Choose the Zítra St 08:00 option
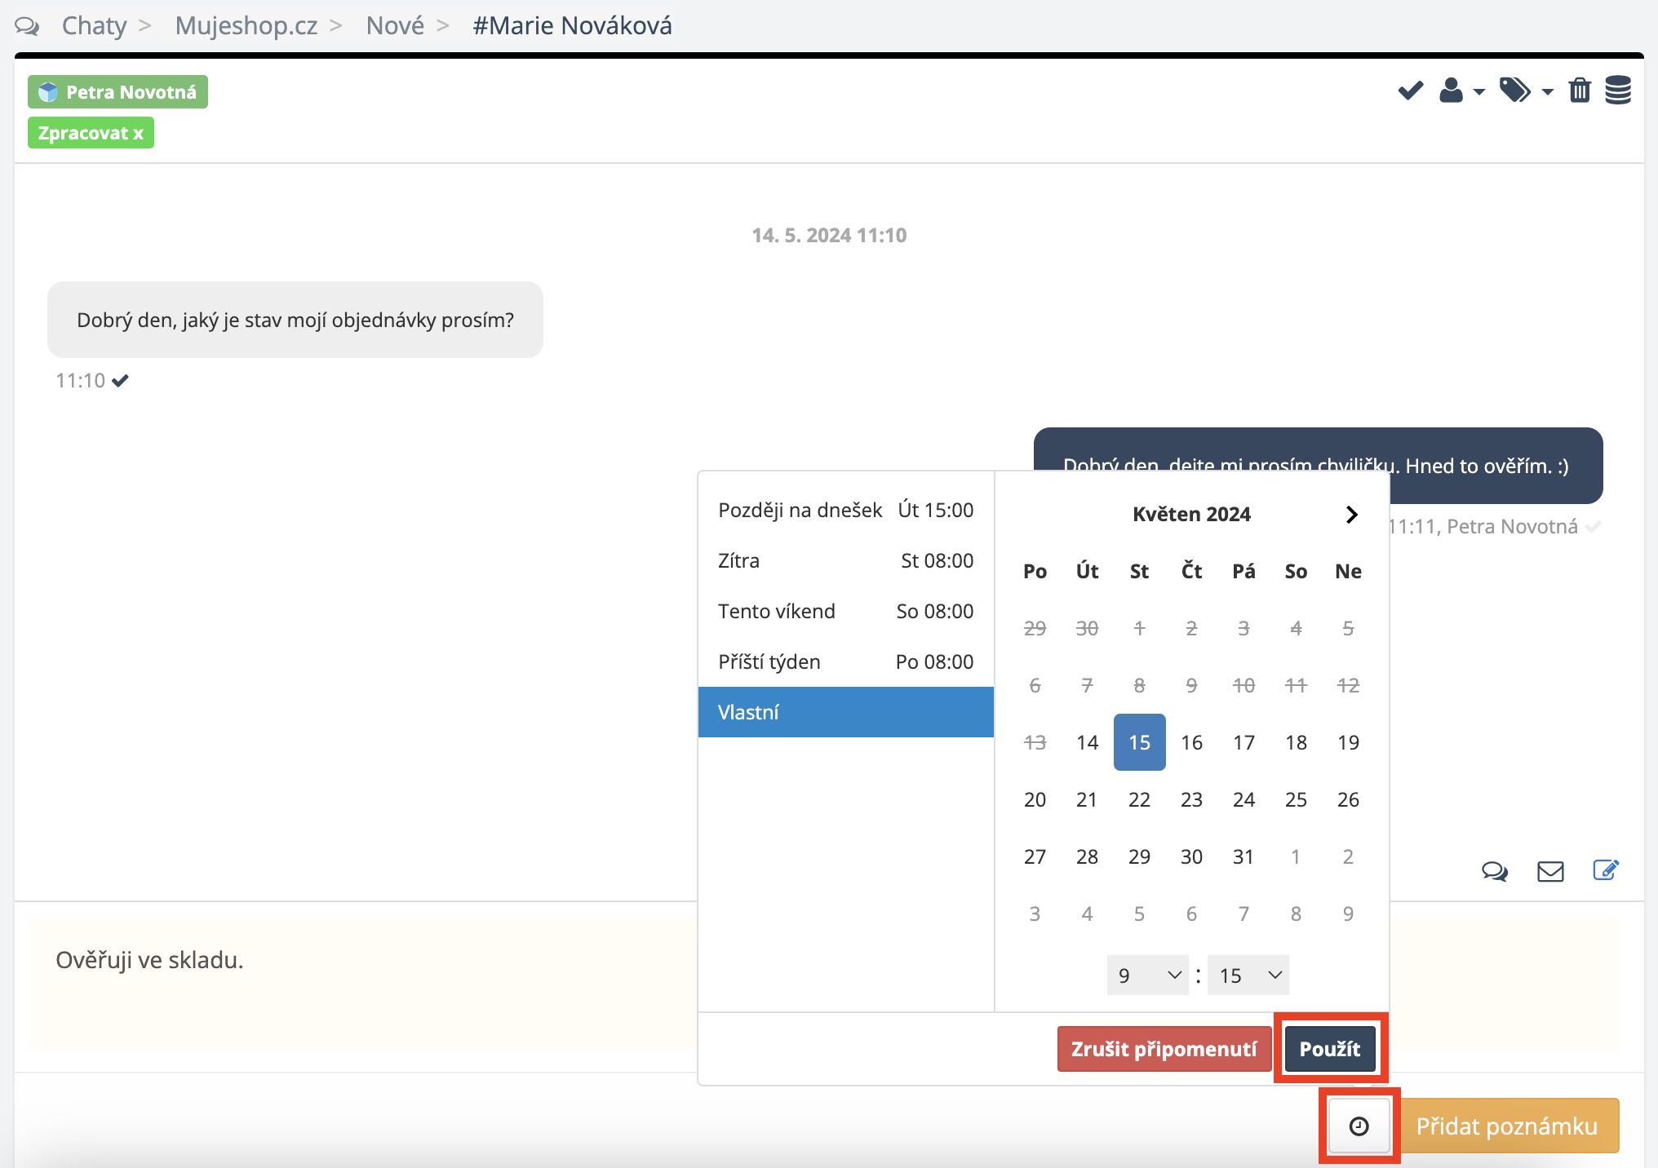 click(845, 561)
